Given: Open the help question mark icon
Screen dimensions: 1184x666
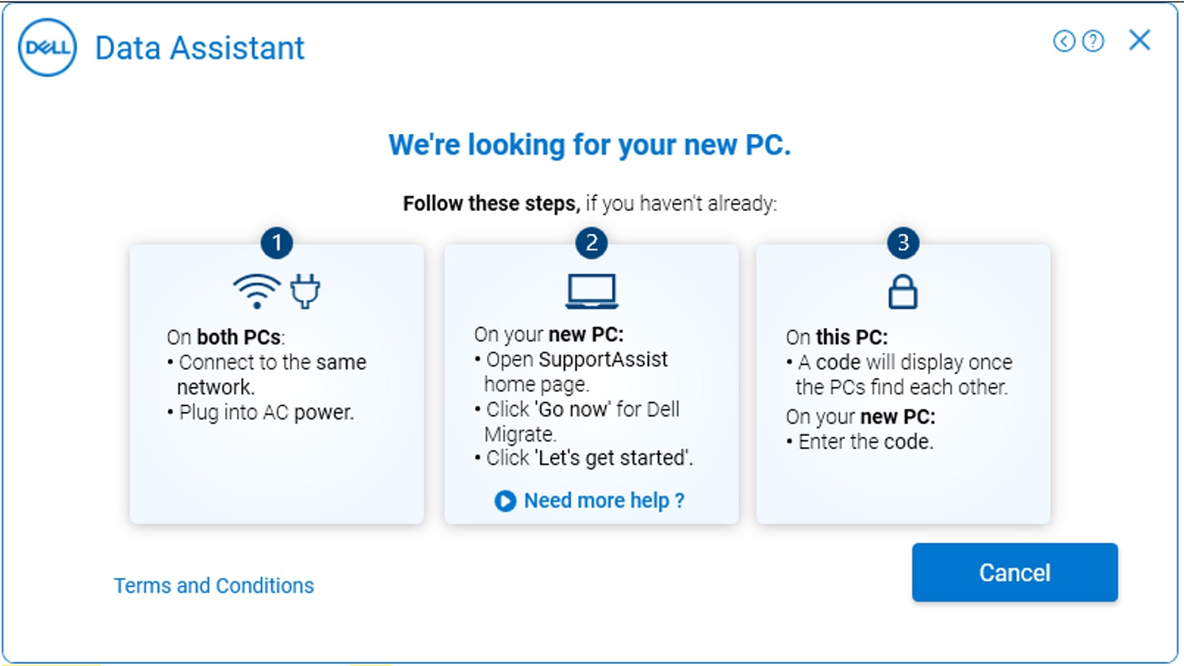Looking at the screenshot, I should [1093, 41].
